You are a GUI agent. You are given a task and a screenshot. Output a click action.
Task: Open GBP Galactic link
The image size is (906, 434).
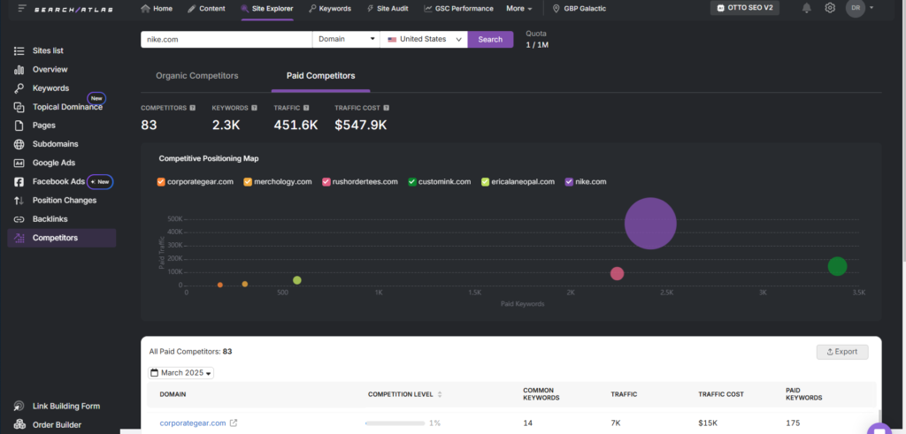[x=580, y=9]
